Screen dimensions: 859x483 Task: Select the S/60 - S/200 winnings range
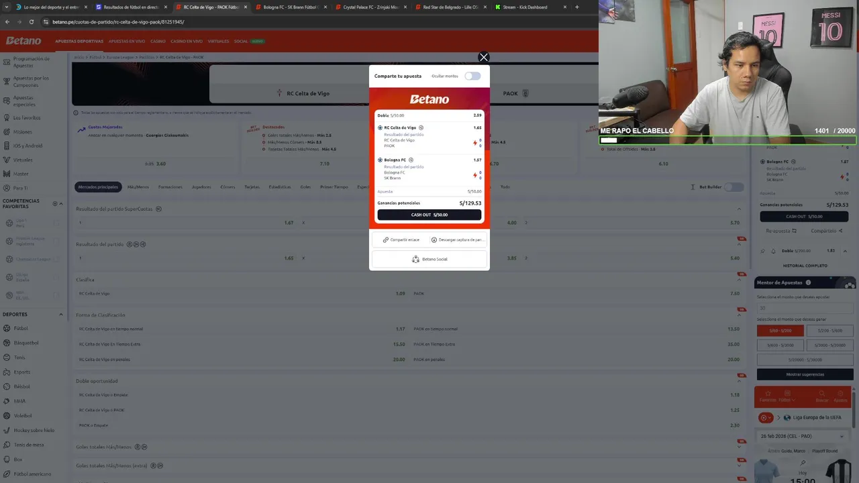[780, 331]
